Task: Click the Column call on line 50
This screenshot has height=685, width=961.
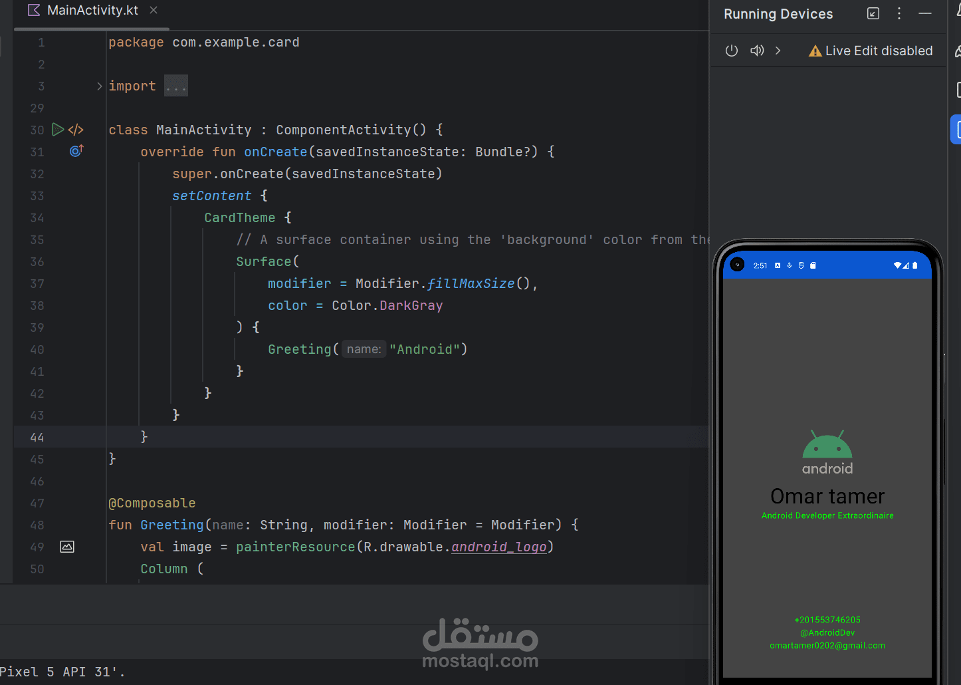Action: point(164,569)
